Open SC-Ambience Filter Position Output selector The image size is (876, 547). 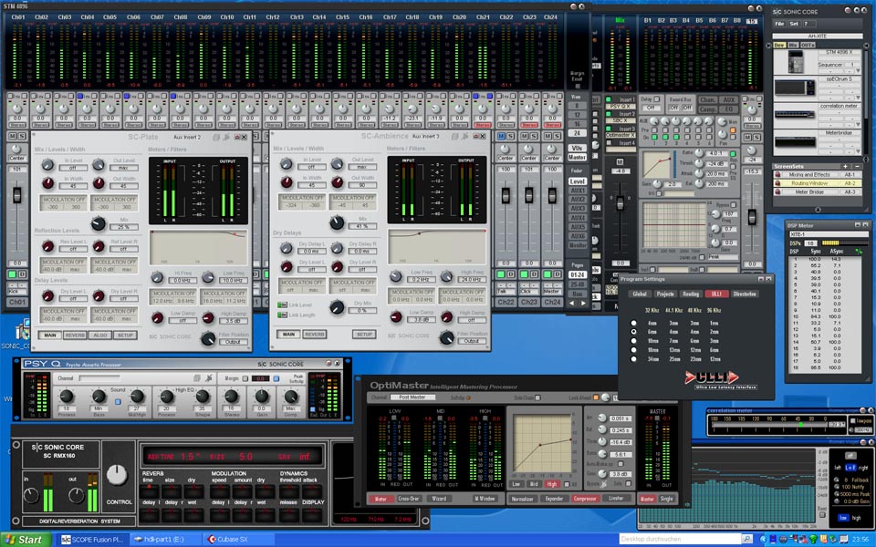click(x=471, y=341)
